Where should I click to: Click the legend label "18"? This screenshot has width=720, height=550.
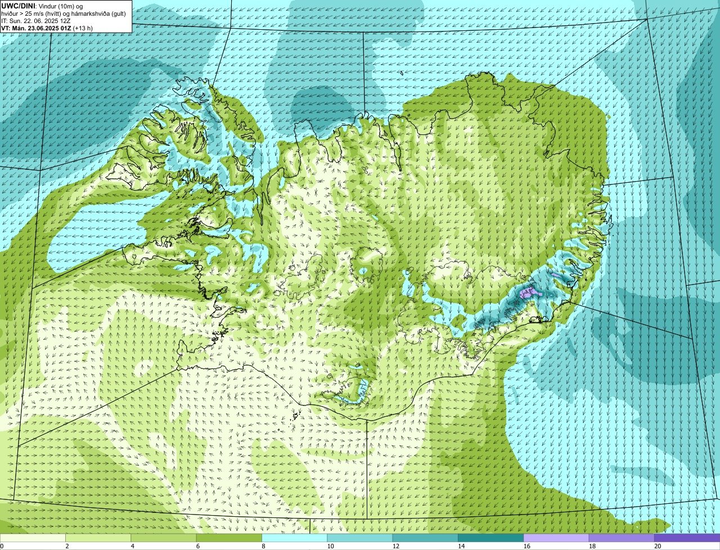tap(592, 546)
